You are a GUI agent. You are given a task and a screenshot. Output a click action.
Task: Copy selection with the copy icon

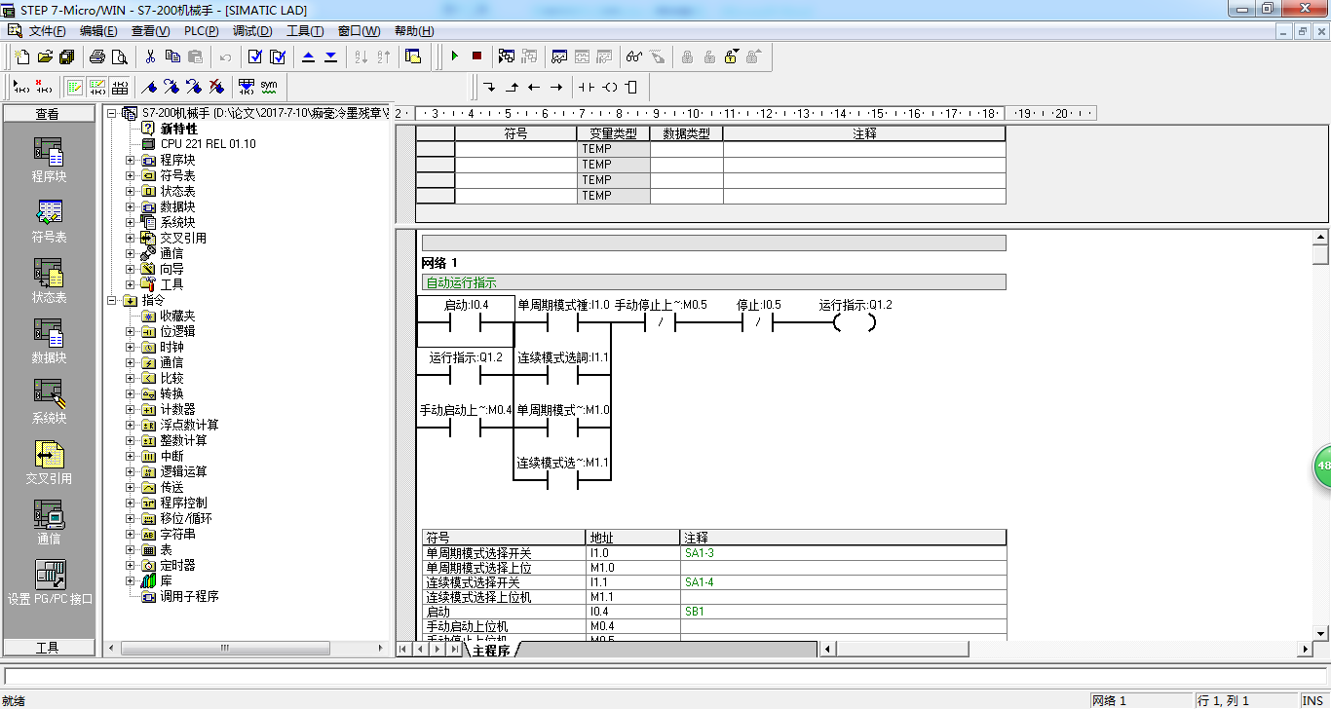coord(172,56)
